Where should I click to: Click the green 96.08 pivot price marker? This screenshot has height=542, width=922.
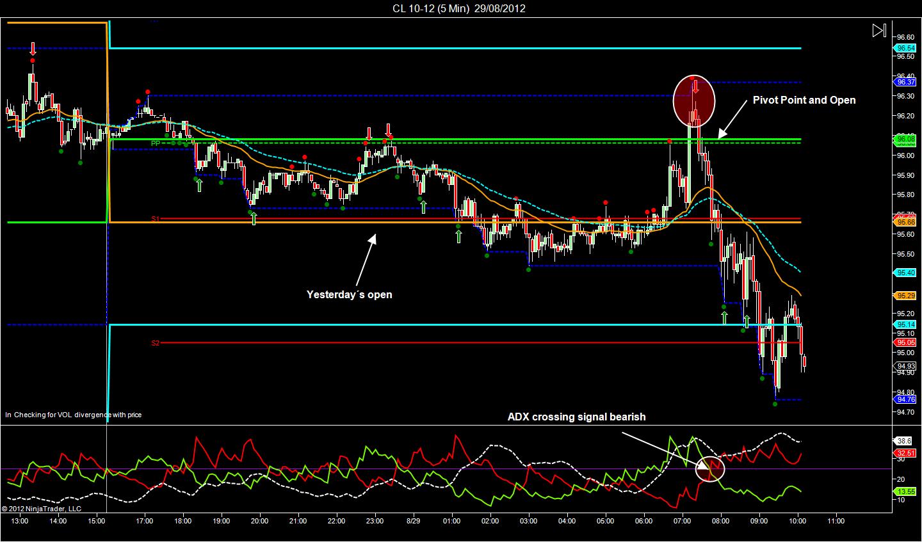[905, 139]
